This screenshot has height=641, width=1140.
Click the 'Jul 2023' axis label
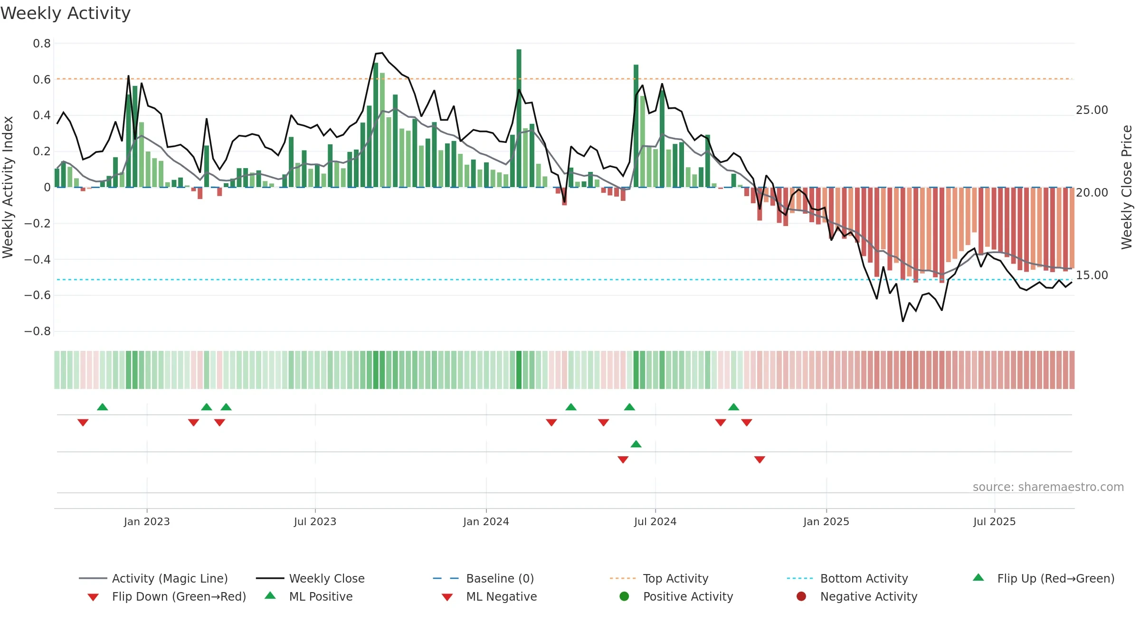pyautogui.click(x=315, y=521)
